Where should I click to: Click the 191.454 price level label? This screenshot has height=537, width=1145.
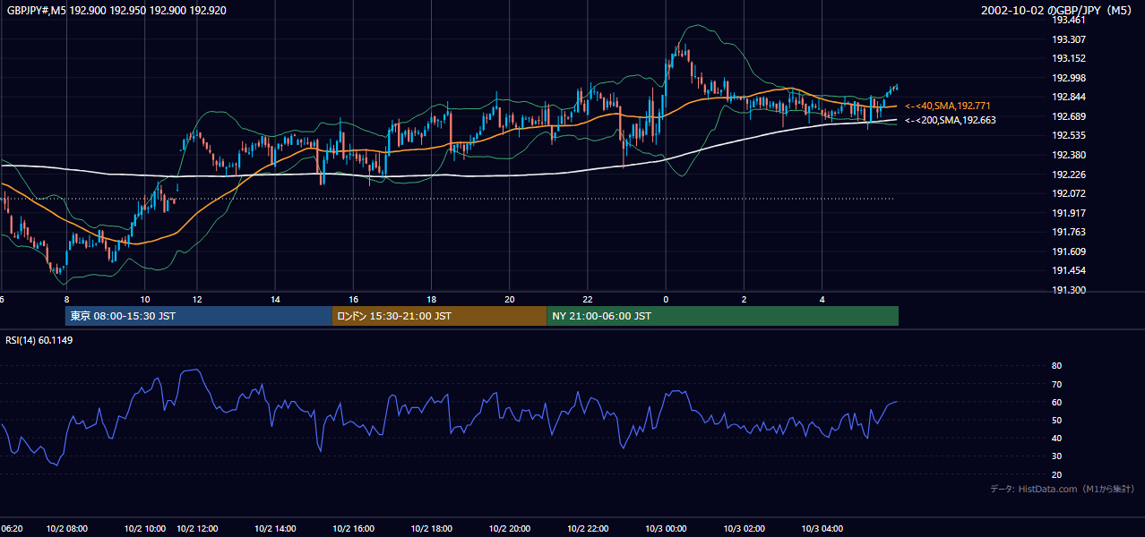(1068, 270)
